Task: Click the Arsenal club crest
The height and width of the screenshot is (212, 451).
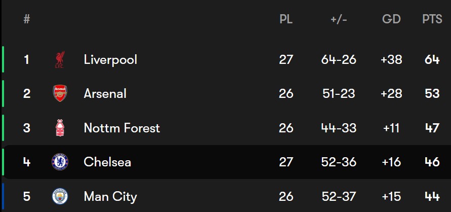Action: (x=60, y=93)
